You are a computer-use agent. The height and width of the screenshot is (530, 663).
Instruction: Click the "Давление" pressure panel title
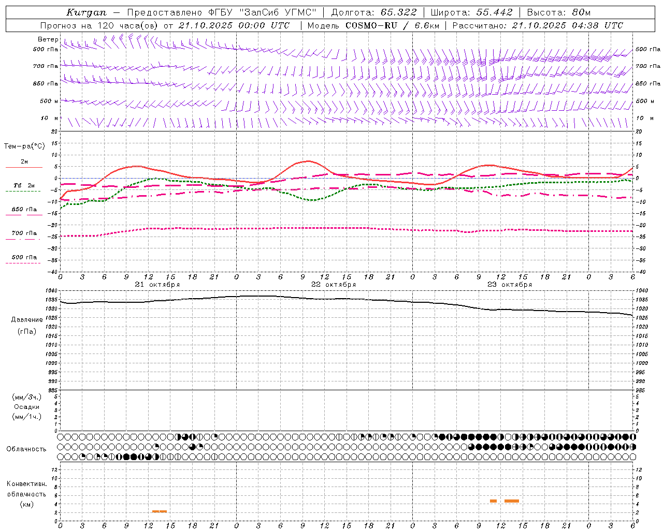[x=27, y=320]
